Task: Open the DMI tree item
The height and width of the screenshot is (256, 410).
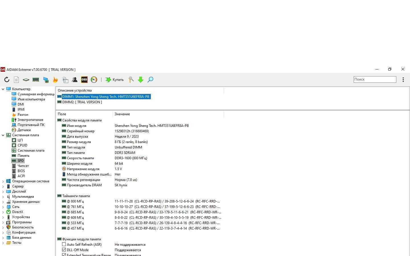Action: 18,104
